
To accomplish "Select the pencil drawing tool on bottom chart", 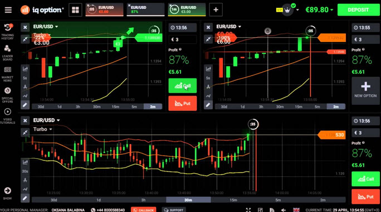I will click(25, 198).
